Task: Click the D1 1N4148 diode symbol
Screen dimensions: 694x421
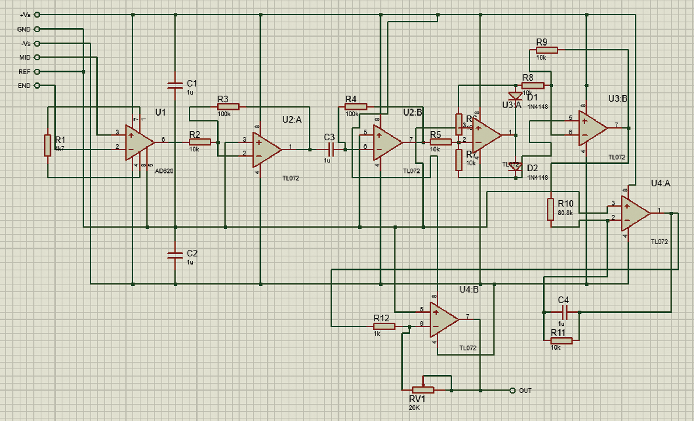Action: pos(515,96)
